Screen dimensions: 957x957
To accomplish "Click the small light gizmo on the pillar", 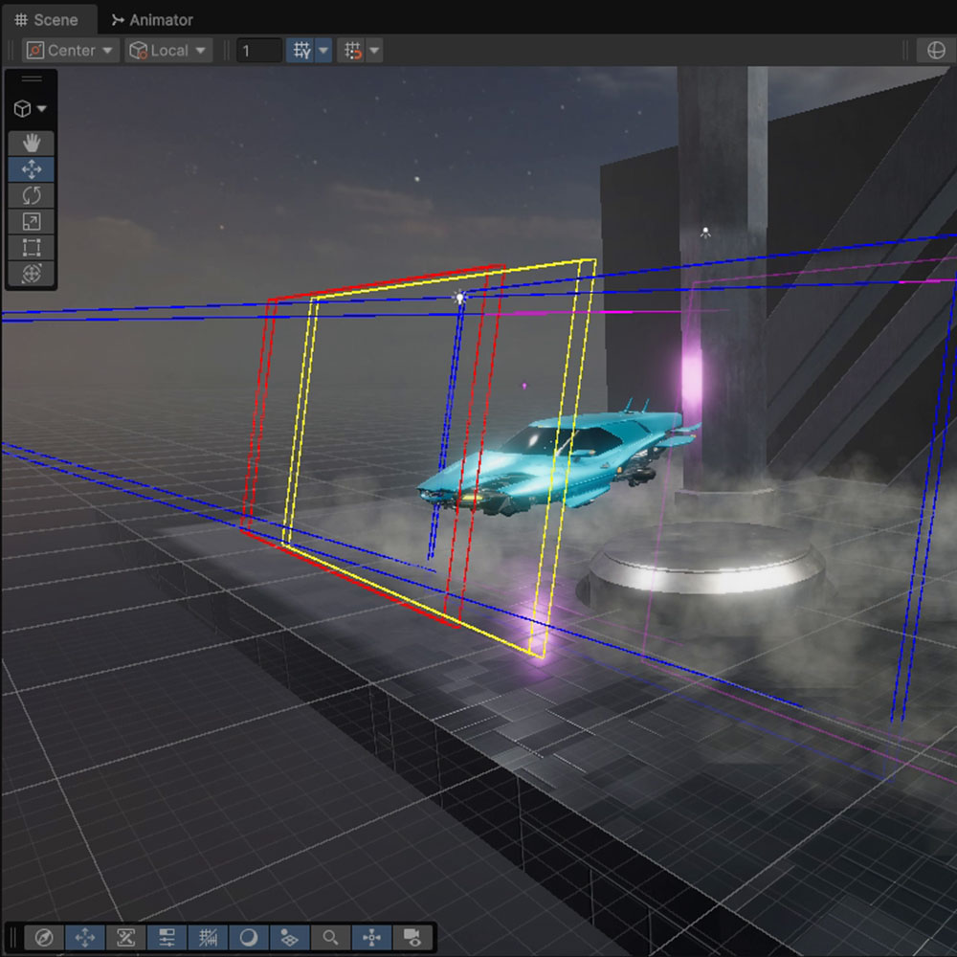I will 705,233.
